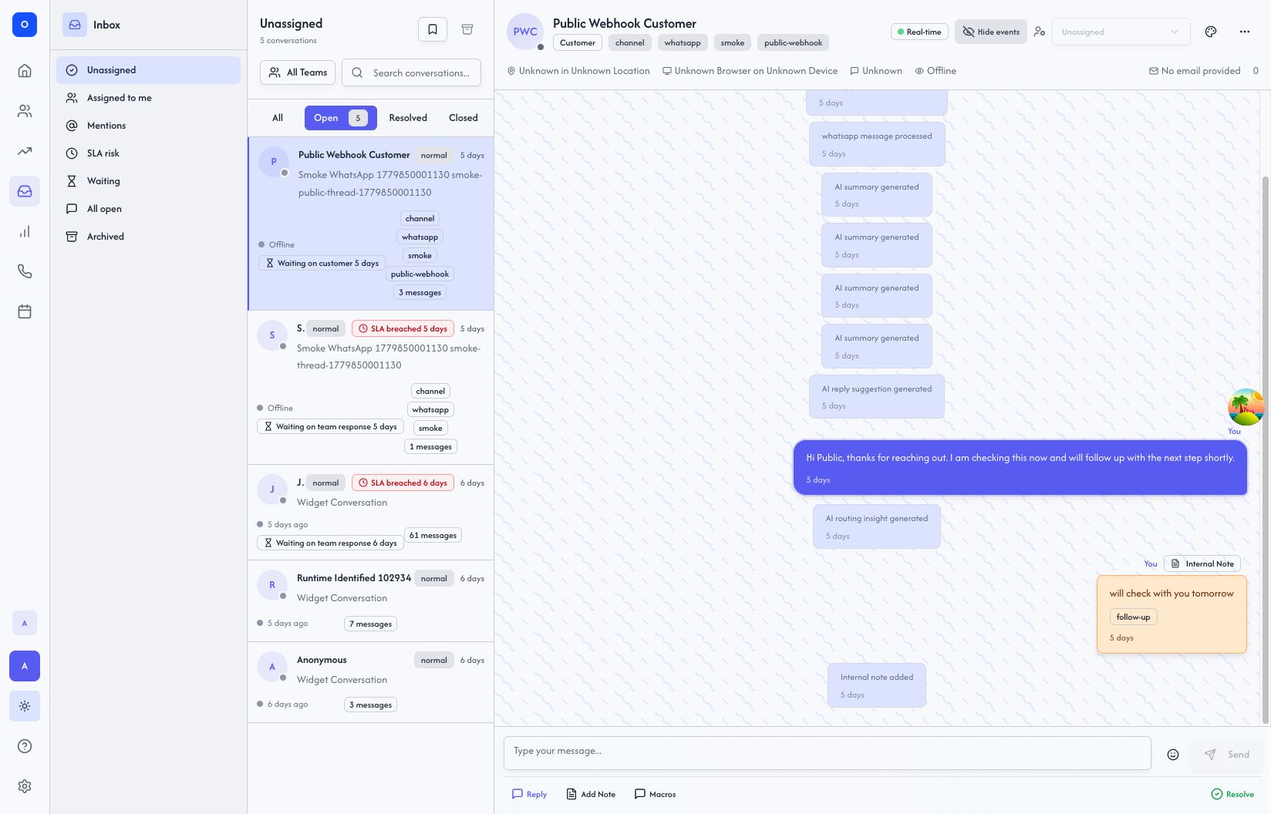Image resolution: width=1271 pixels, height=814 pixels.
Task: Click the small light A avatar in sidebar
Action: point(25,623)
